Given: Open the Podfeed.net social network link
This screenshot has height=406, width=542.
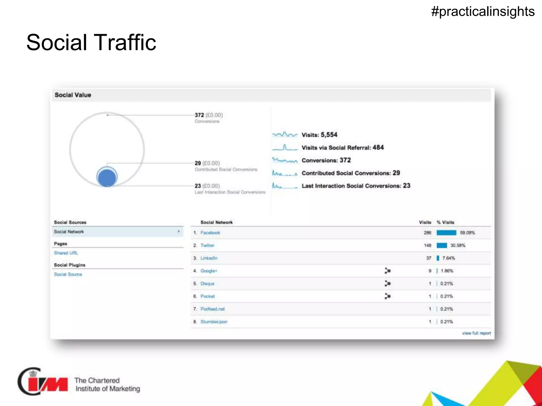Looking at the screenshot, I should point(213,309).
